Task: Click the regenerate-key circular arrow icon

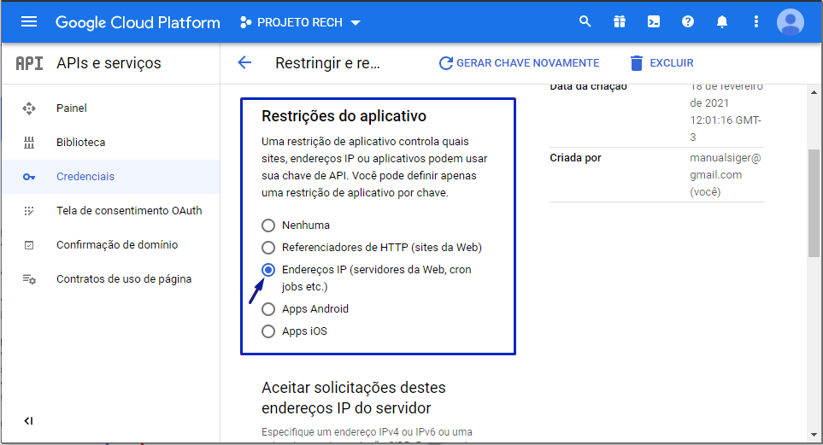Action: pos(445,63)
